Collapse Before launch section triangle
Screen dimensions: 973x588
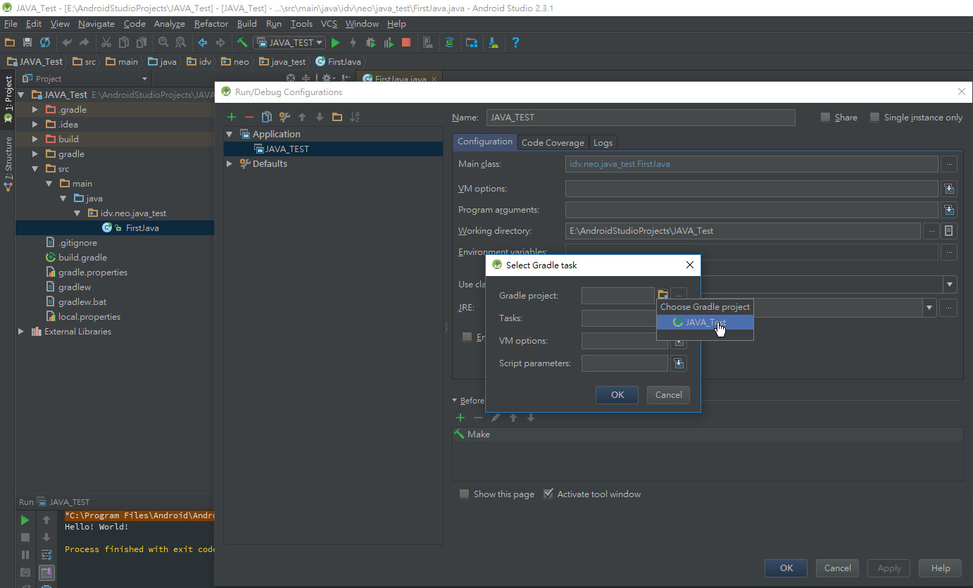coord(455,401)
